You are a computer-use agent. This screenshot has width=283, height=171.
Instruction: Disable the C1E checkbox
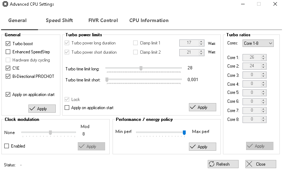pyautogui.click(x=8, y=68)
